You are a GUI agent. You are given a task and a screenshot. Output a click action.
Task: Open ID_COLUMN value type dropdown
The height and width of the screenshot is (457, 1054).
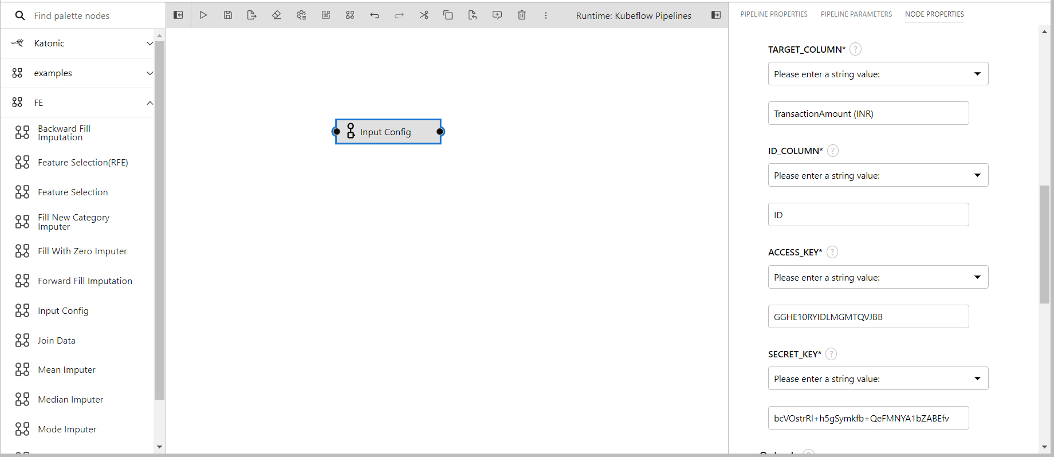click(878, 175)
